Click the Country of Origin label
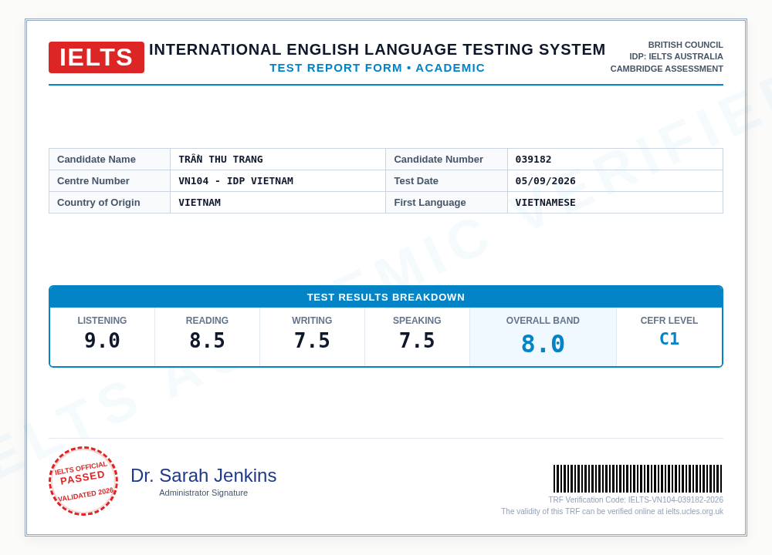772x555 pixels. click(x=99, y=203)
